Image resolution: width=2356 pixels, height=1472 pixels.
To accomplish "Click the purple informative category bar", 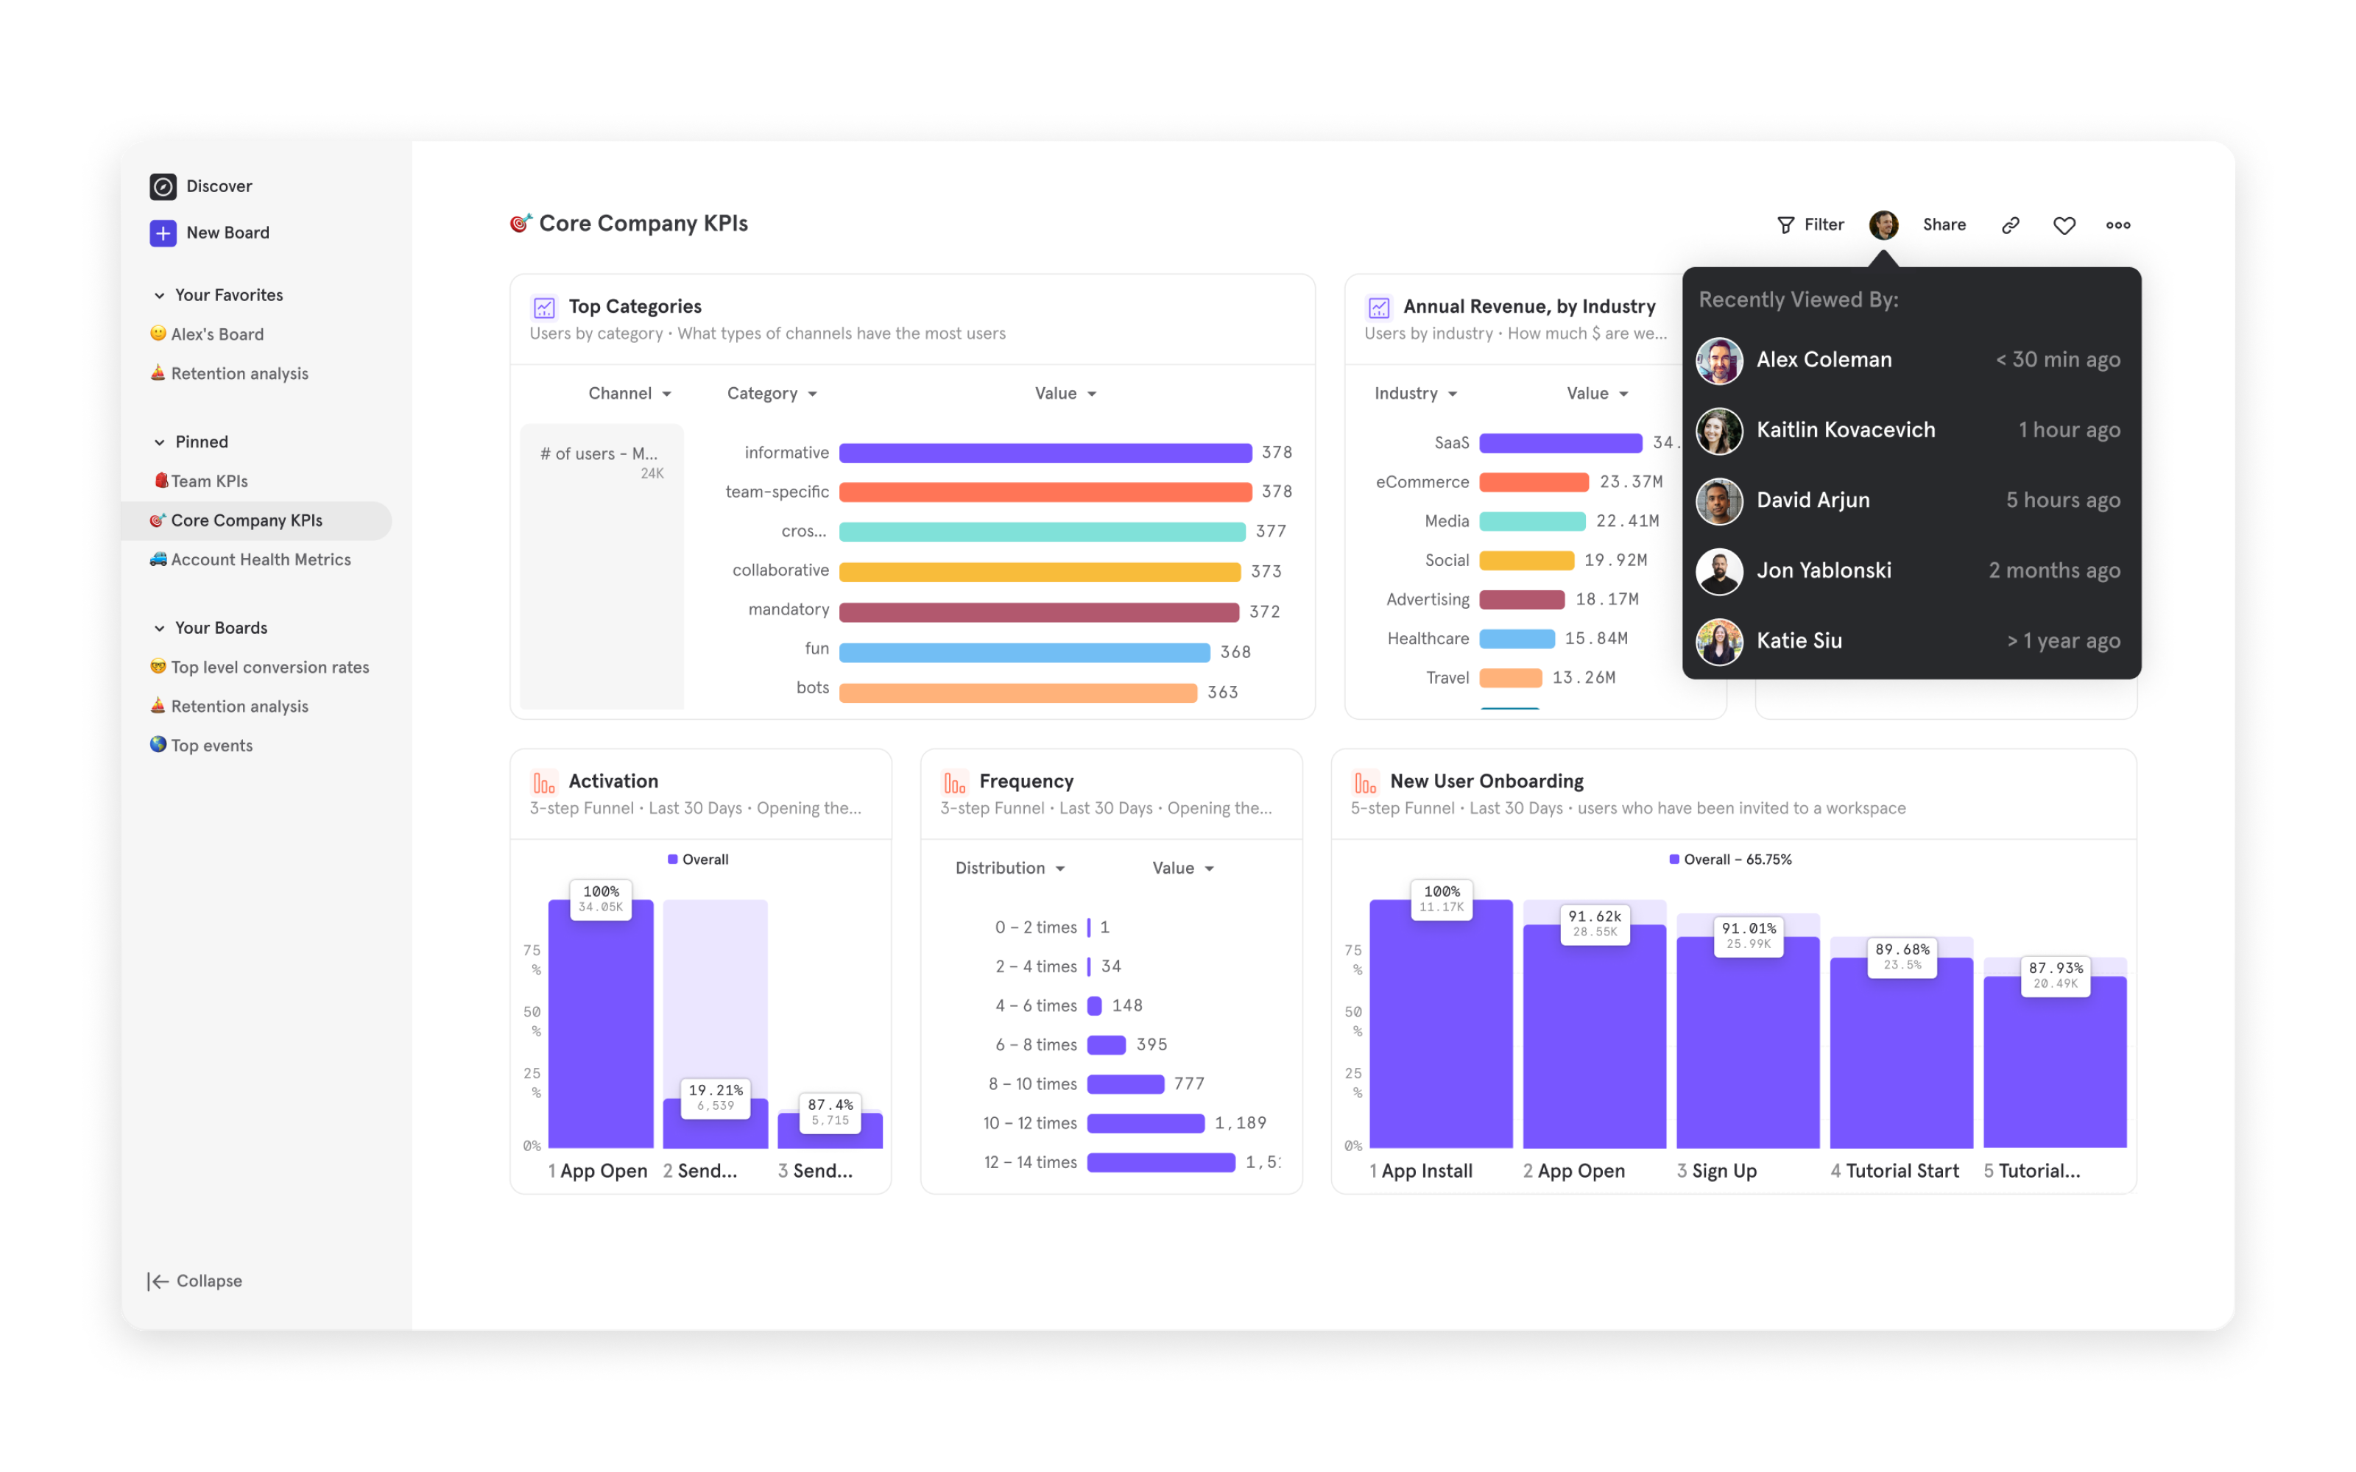I will point(1045,453).
